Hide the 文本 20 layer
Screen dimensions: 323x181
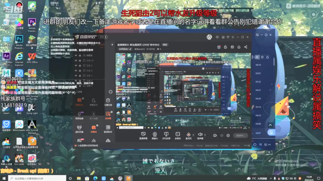coord(76,61)
